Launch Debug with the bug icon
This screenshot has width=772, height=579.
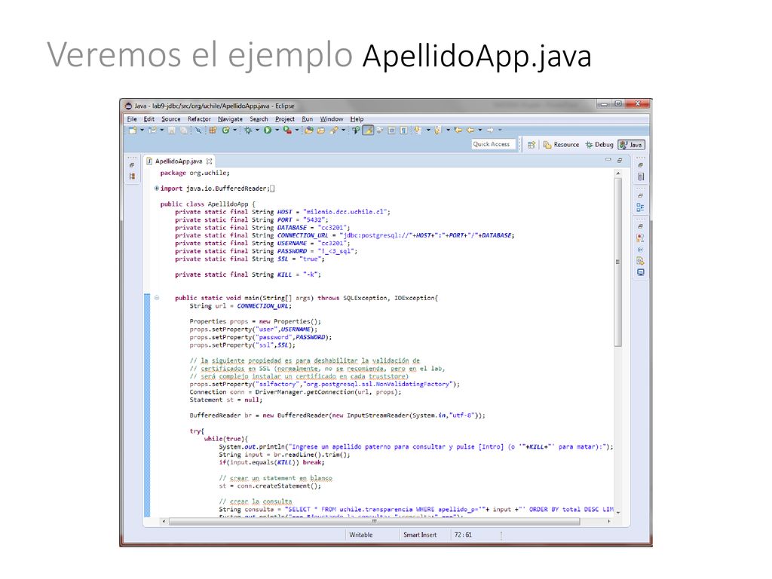click(247, 130)
